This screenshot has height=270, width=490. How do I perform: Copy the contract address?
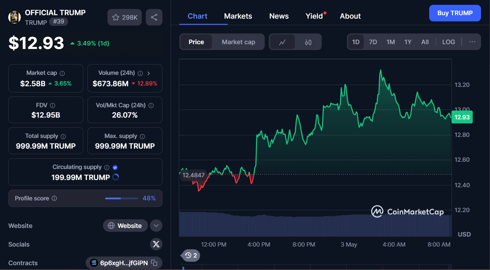coord(154,263)
